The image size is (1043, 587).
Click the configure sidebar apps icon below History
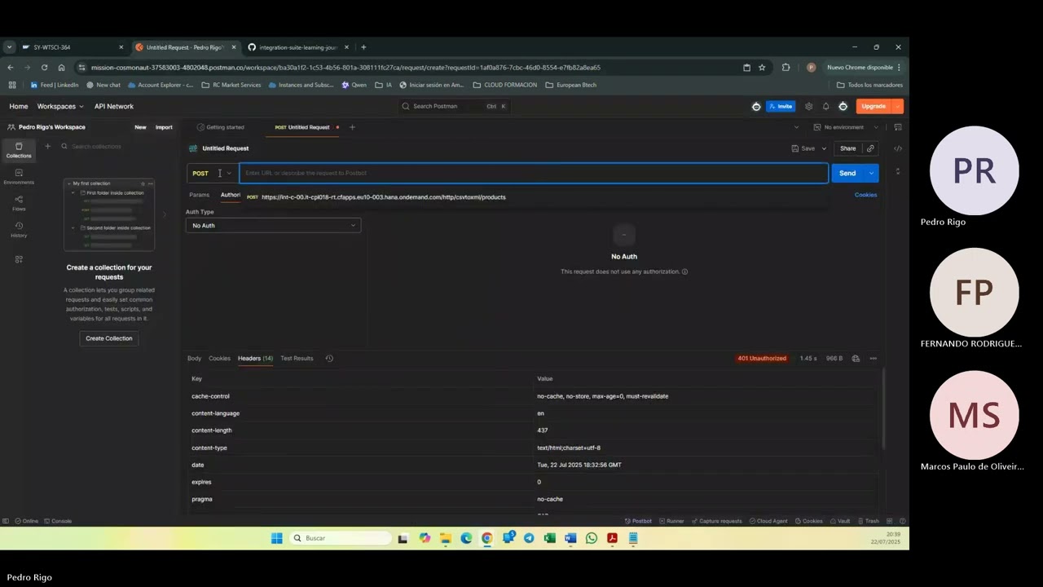pyautogui.click(x=19, y=259)
